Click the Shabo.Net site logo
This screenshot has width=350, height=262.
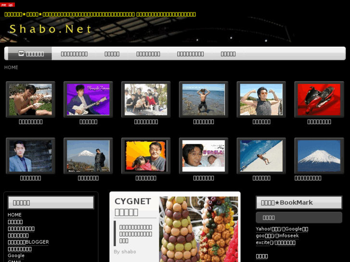click(x=51, y=29)
